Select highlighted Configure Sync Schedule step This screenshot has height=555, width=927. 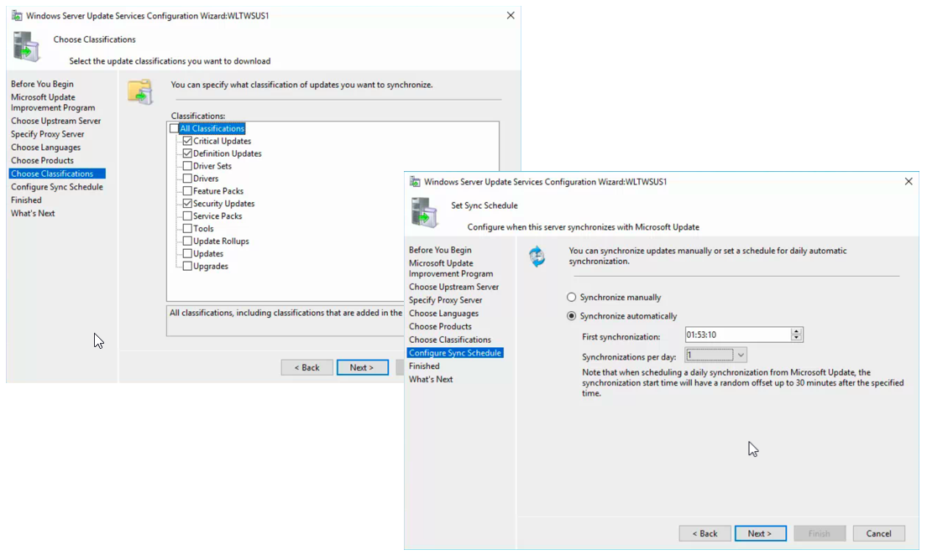pyautogui.click(x=455, y=352)
